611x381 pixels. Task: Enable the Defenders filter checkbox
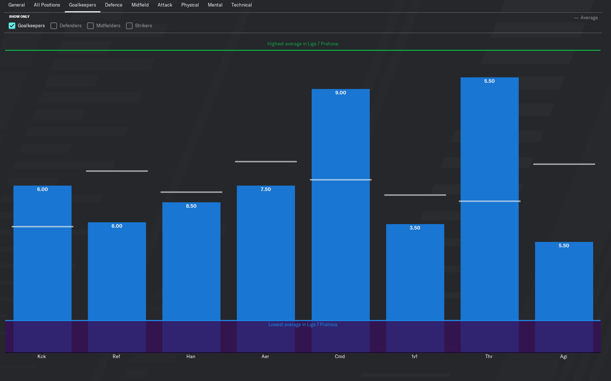(54, 26)
